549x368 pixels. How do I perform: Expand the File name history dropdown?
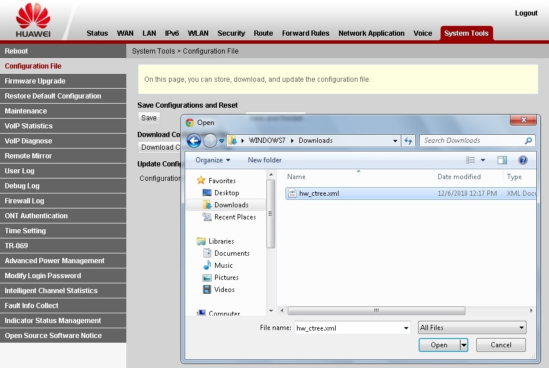click(x=406, y=328)
